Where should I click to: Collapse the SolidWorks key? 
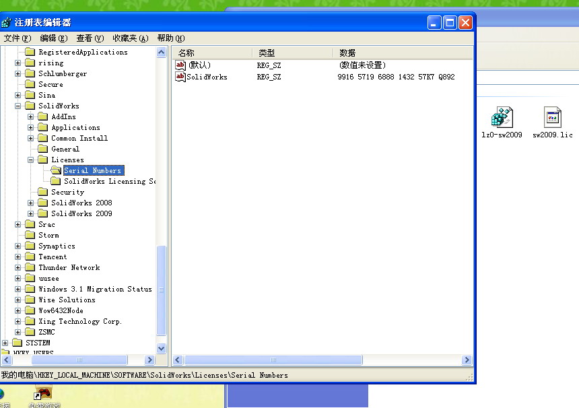(x=18, y=106)
